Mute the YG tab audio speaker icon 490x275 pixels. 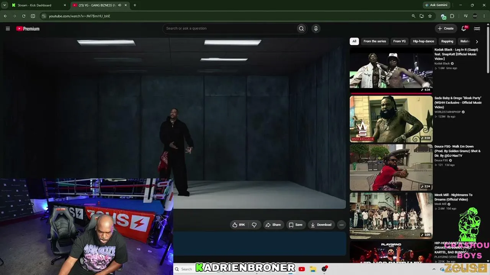(119, 5)
